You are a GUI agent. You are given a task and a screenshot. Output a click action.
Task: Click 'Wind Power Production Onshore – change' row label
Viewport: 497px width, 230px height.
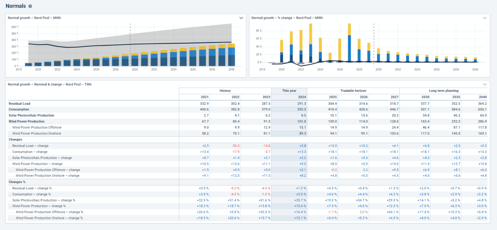tap(48, 176)
